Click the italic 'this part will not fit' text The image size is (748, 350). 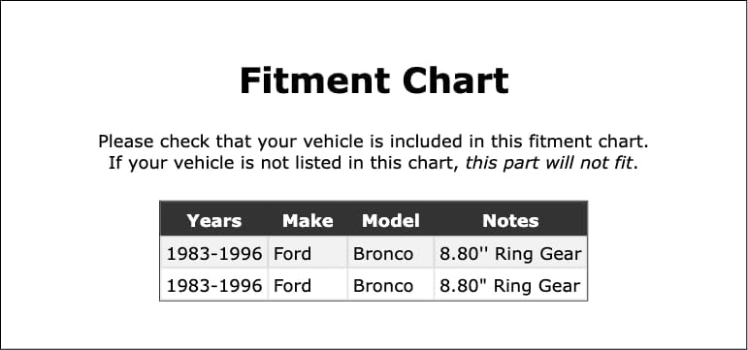[549, 163]
